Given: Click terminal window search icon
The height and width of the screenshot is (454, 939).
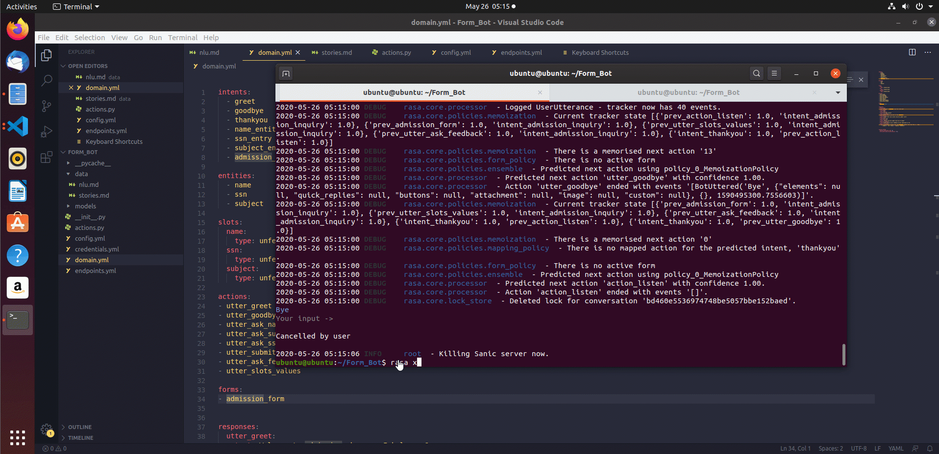Looking at the screenshot, I should click(x=757, y=73).
